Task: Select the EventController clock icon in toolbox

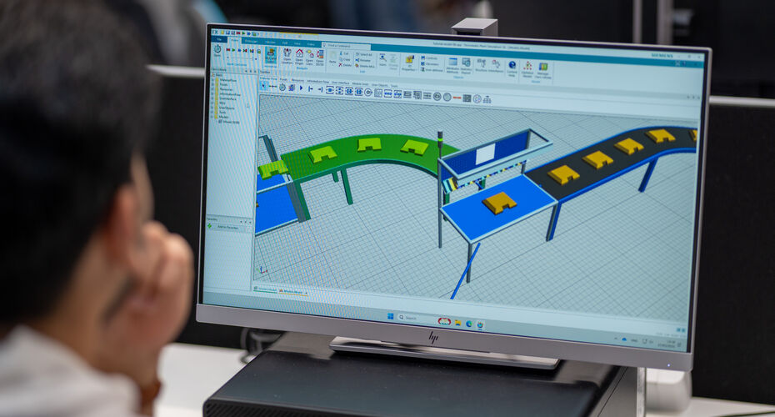Action: click(282, 88)
